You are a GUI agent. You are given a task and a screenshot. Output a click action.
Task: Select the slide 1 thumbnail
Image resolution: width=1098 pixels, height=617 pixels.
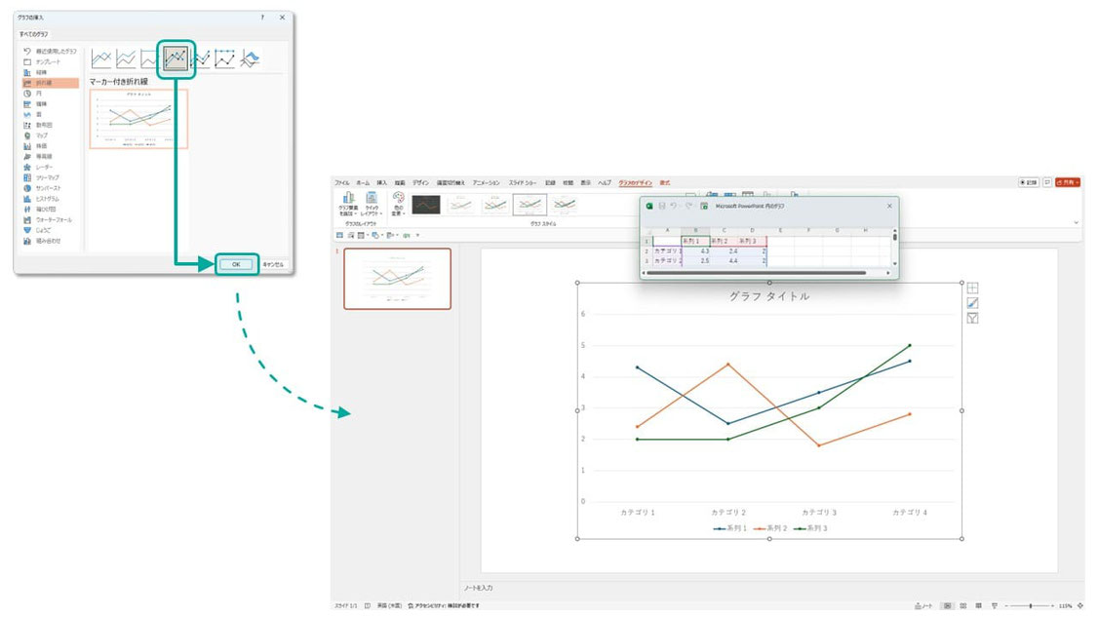click(x=397, y=279)
